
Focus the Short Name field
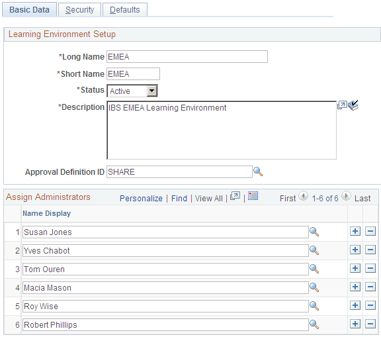tap(133, 73)
